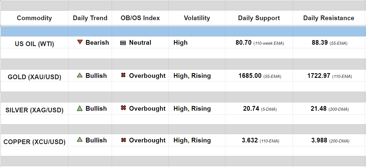Click the red Overbought X icon for Copper
This screenshot has height=167, width=366.
123,140
